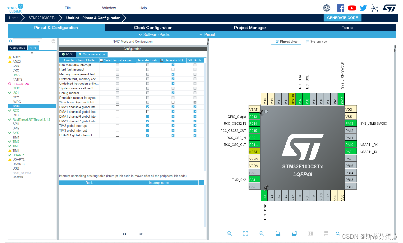The image size is (403, 243).
Task: Open the ST YouTube channel icon
Action: coord(352,8)
